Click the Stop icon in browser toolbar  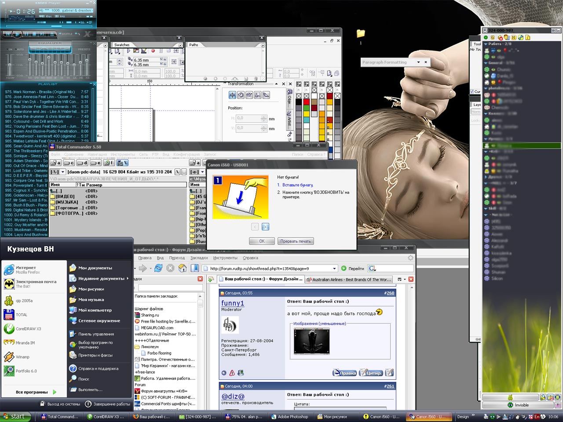[x=170, y=268]
